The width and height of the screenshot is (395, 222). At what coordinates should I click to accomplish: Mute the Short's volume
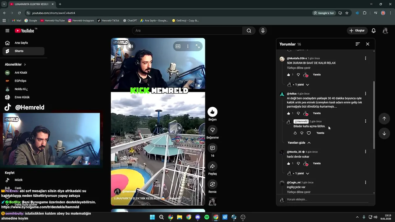pos(131,46)
